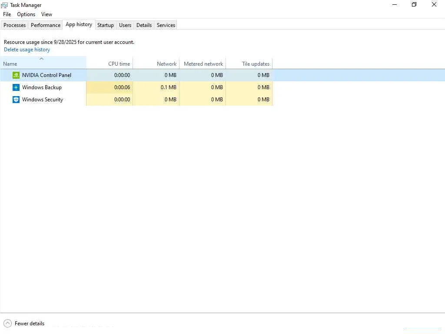Screen dimensions: 445x334
Task: Switch to the Services tab
Action: (166, 25)
